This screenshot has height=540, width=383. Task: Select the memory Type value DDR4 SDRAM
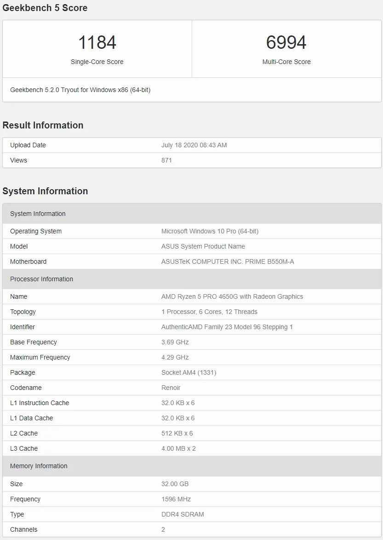click(x=183, y=514)
